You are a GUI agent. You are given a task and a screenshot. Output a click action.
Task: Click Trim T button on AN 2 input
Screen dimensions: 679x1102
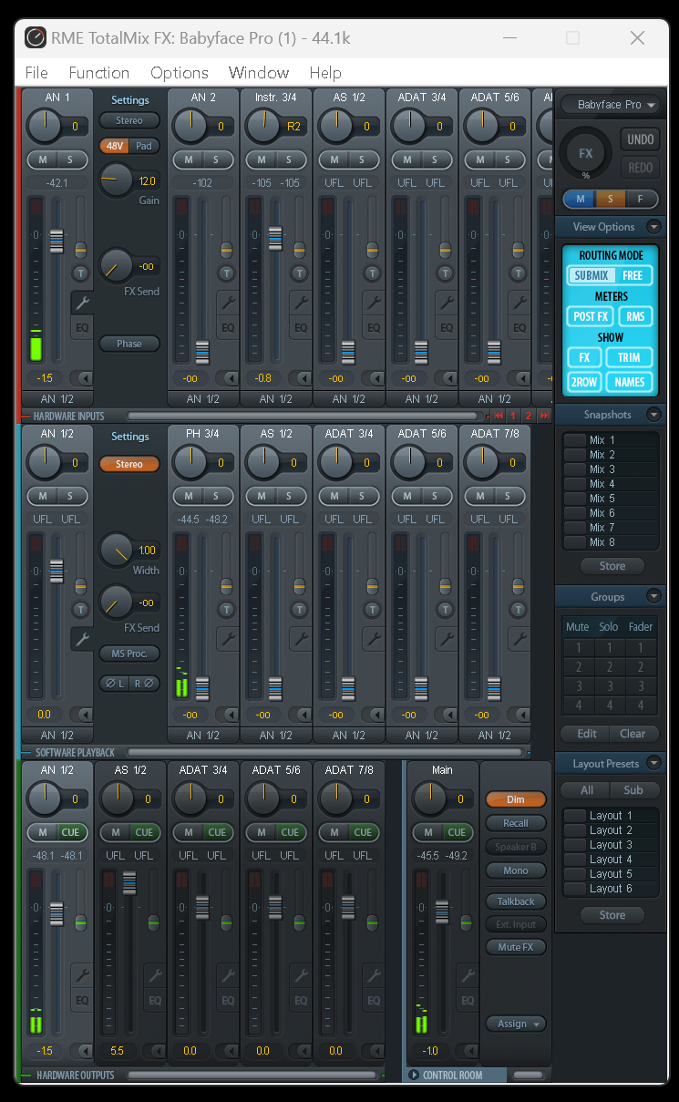(x=226, y=273)
